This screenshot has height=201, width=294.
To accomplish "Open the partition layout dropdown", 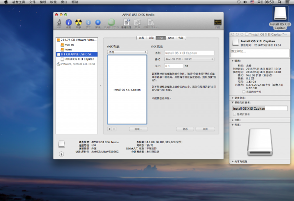I will click(x=127, y=52).
